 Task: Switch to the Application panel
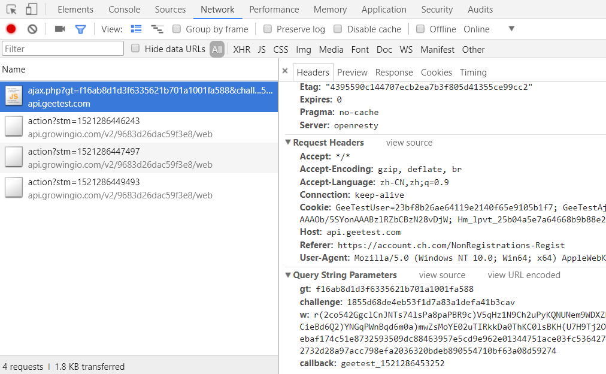(384, 9)
